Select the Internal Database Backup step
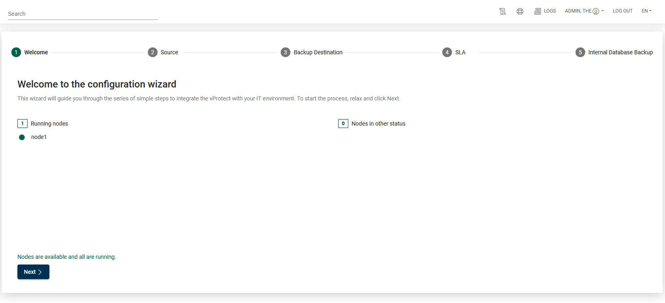Image resolution: width=665 pixels, height=303 pixels. point(620,52)
